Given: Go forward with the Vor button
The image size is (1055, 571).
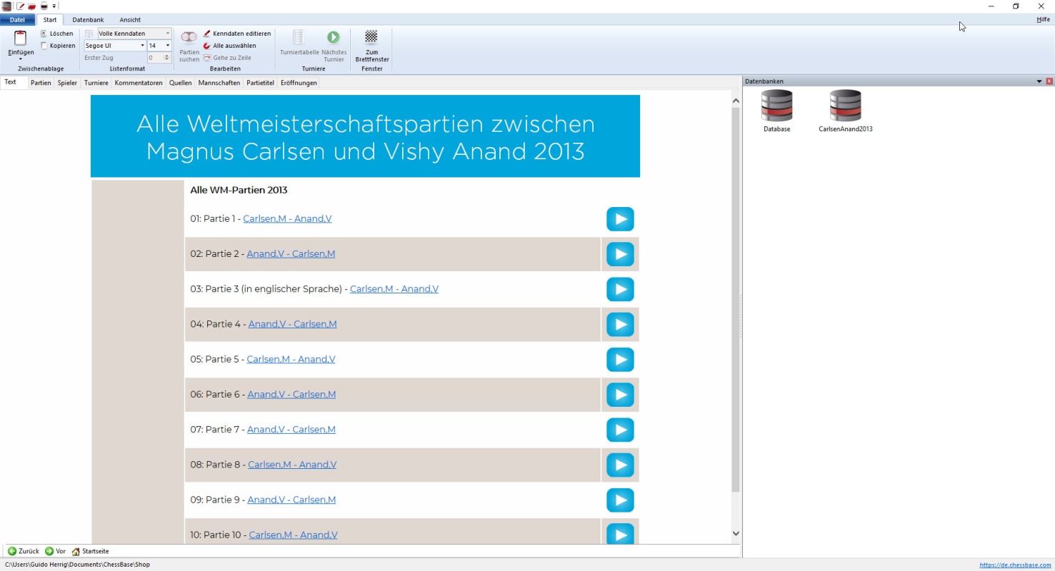Looking at the screenshot, I should (x=56, y=551).
